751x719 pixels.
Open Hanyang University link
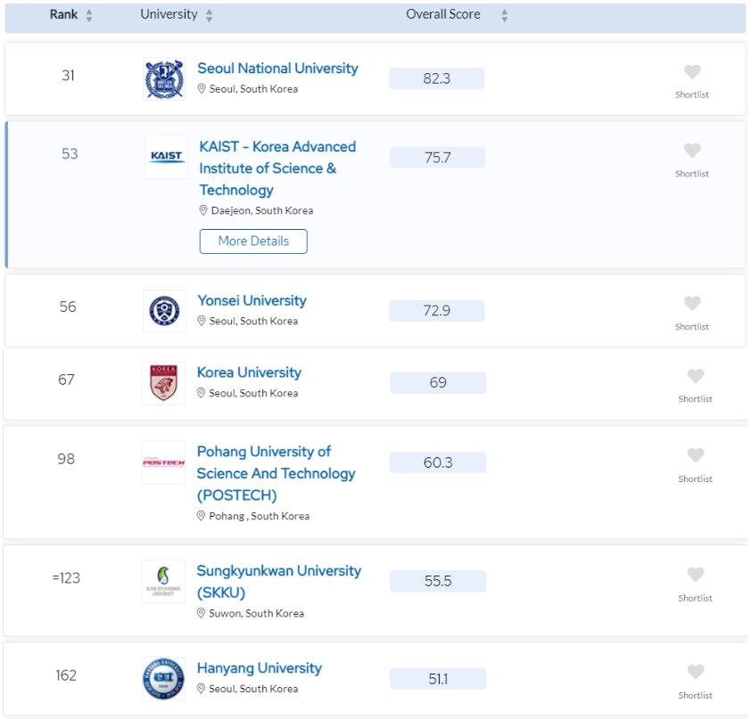coord(260,668)
